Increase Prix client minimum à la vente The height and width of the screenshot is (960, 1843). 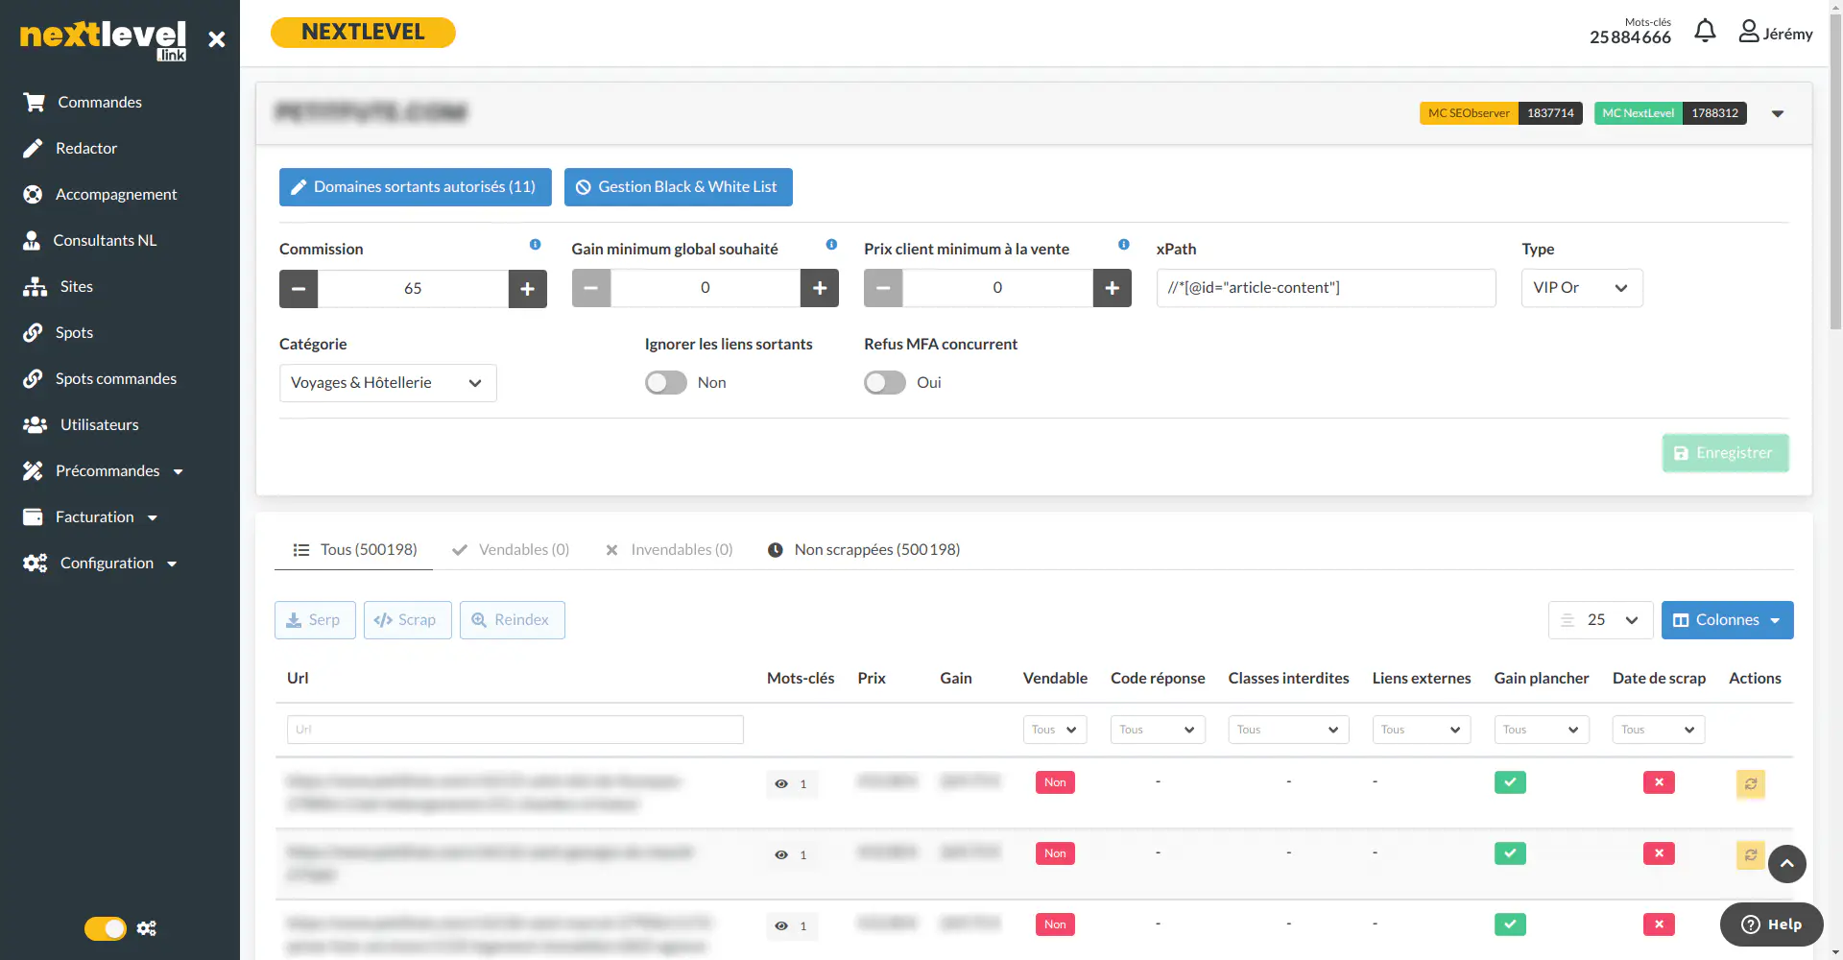[x=1113, y=288]
